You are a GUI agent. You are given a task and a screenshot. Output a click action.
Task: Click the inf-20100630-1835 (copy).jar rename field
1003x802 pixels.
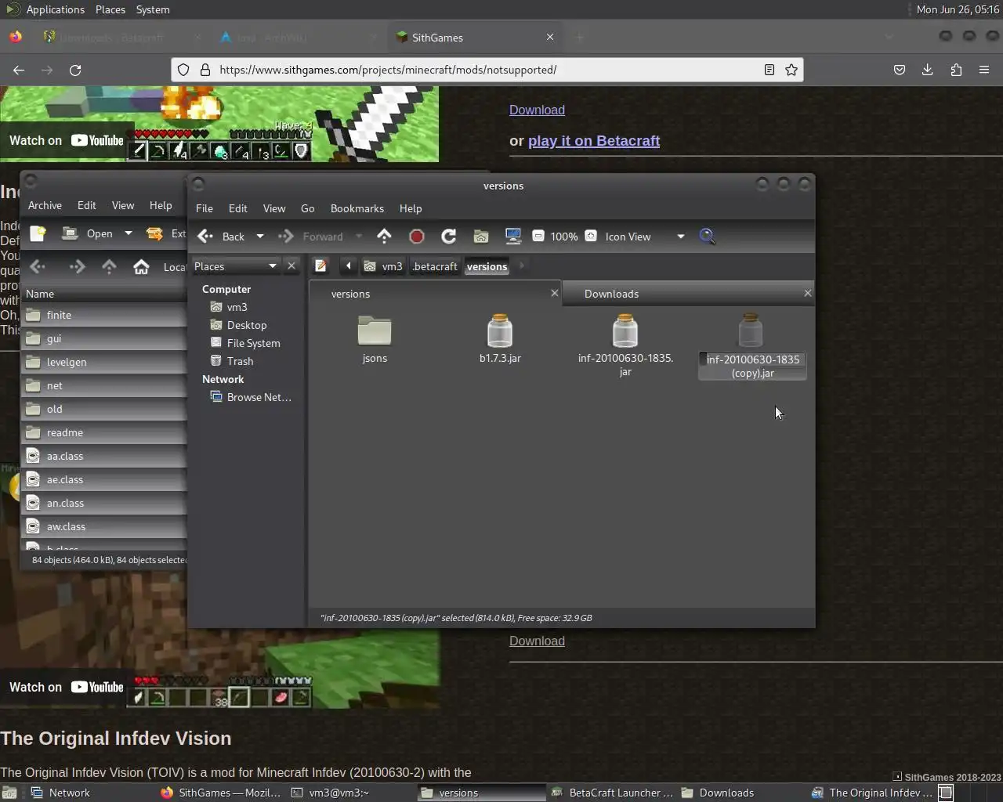(752, 366)
